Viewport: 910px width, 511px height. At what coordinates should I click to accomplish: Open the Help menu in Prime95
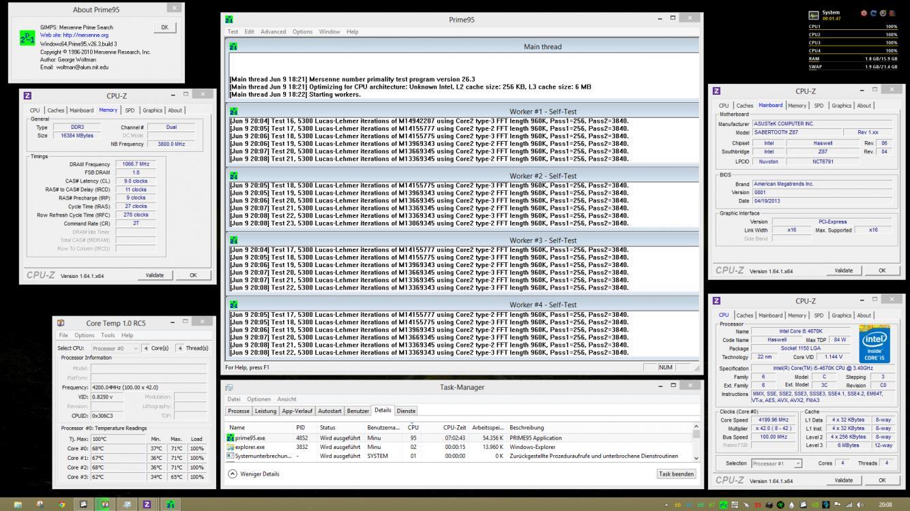[x=352, y=31]
